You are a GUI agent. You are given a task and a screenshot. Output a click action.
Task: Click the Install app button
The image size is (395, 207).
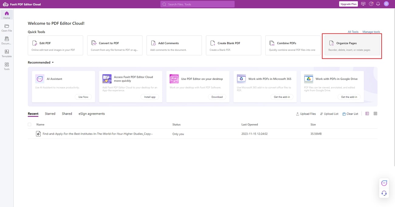[149, 97]
